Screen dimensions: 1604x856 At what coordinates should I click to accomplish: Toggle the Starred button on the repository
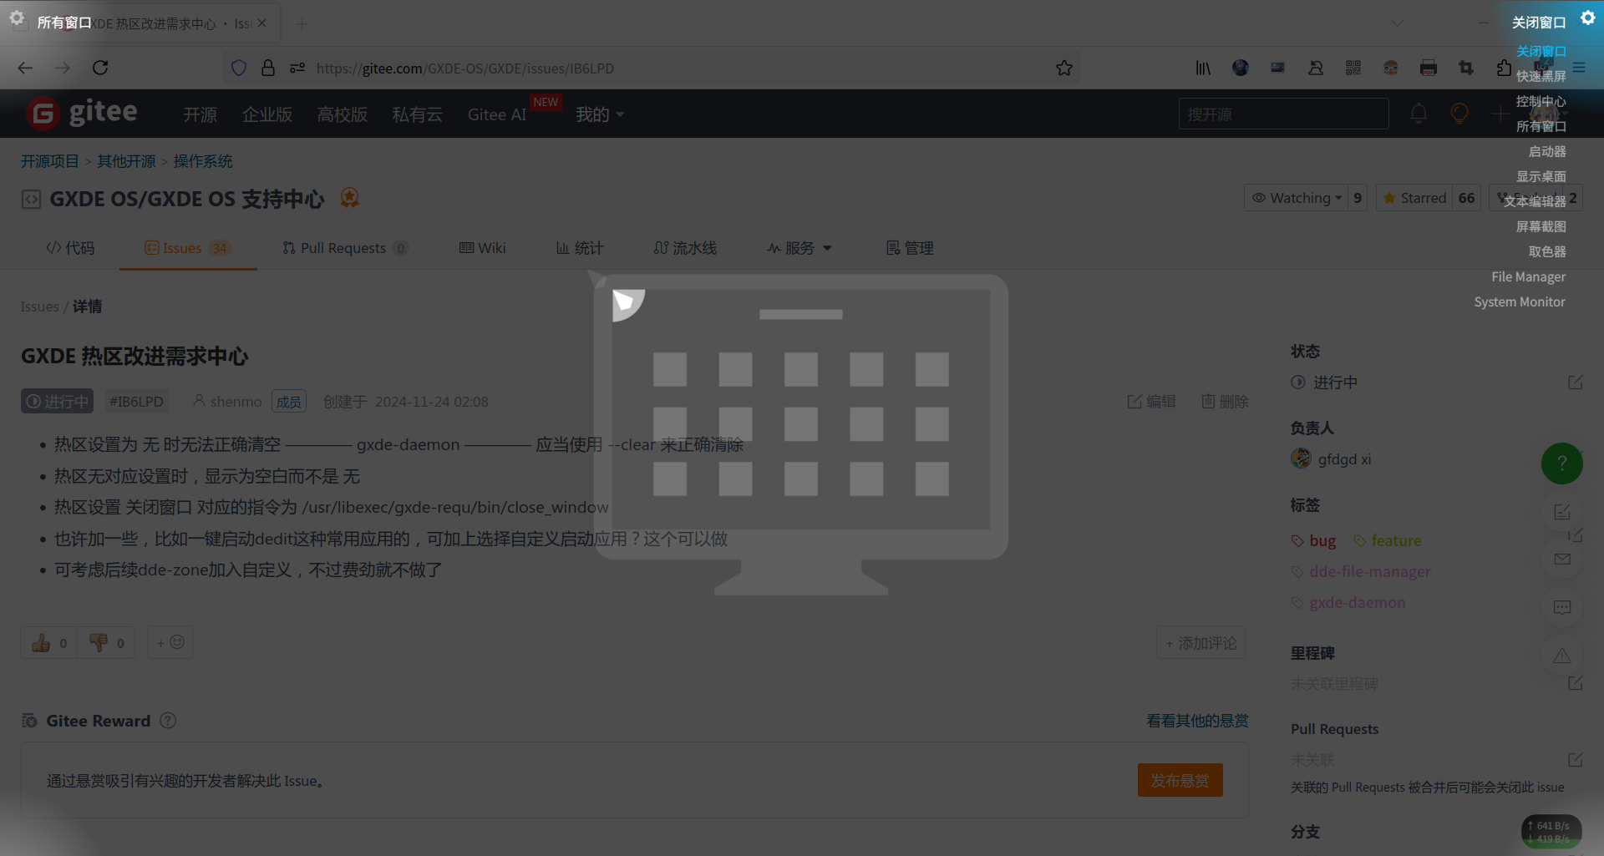(x=1414, y=198)
